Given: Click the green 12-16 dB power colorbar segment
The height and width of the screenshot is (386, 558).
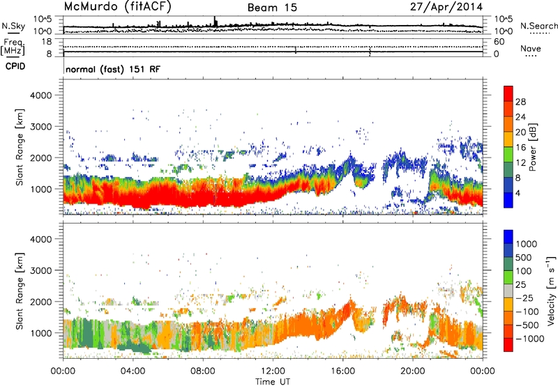Looking at the screenshot, I should (x=508, y=155).
